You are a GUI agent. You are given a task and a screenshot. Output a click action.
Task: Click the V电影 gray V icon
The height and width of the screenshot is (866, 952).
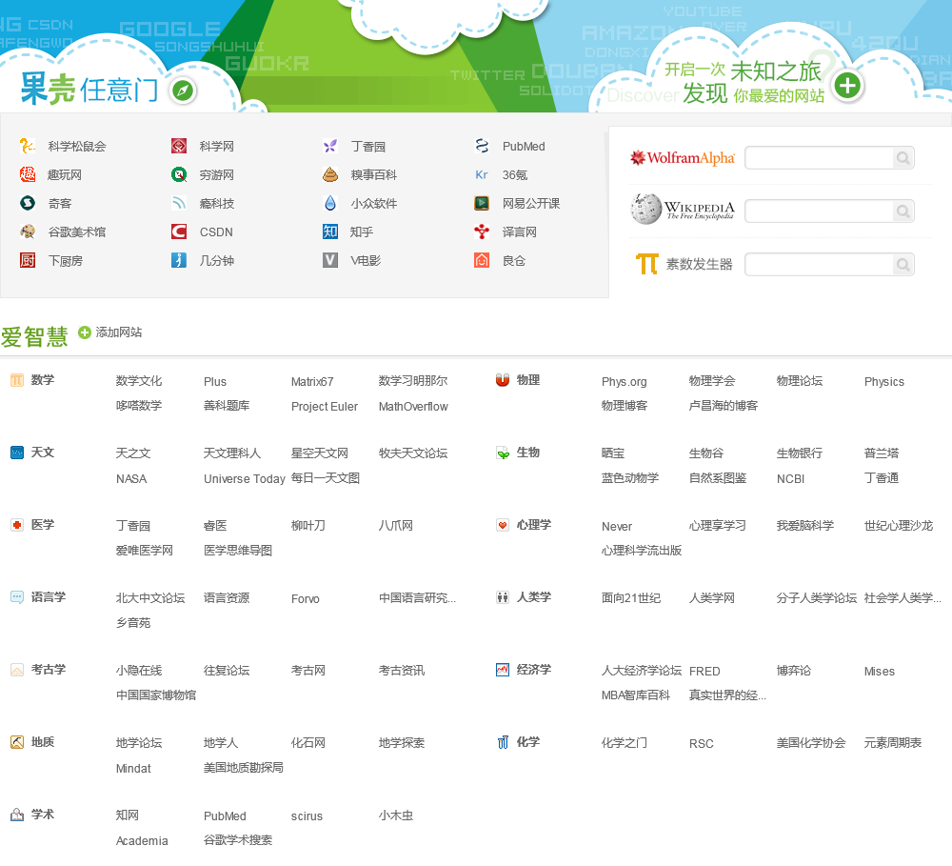point(330,260)
